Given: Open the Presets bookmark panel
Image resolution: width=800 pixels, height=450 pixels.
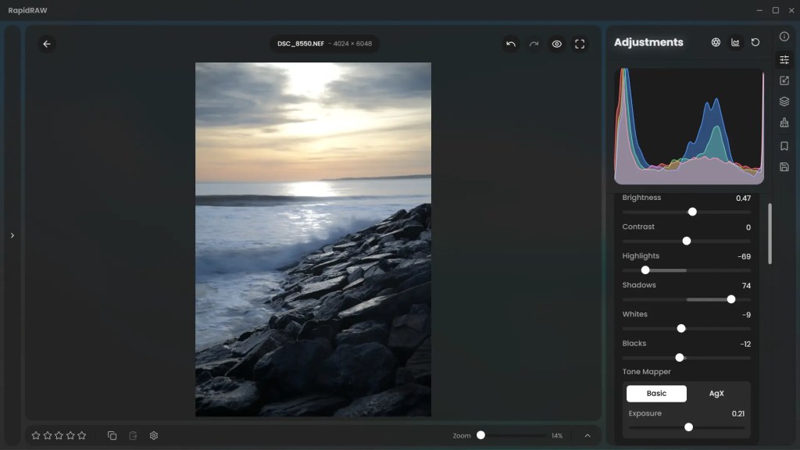Looking at the screenshot, I should (784, 146).
